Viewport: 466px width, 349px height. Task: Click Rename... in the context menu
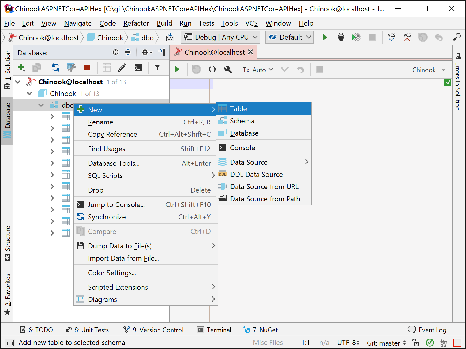[146, 122]
